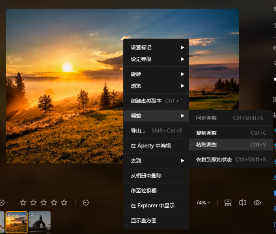Open the 设置标记 submenu
This screenshot has width=276, height=234.
(156, 47)
